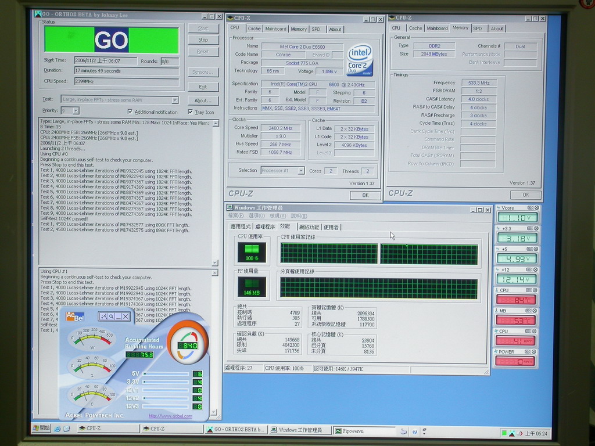The height and width of the screenshot is (446, 595).
Task: Close the MB temperature panel
Action: [535, 310]
